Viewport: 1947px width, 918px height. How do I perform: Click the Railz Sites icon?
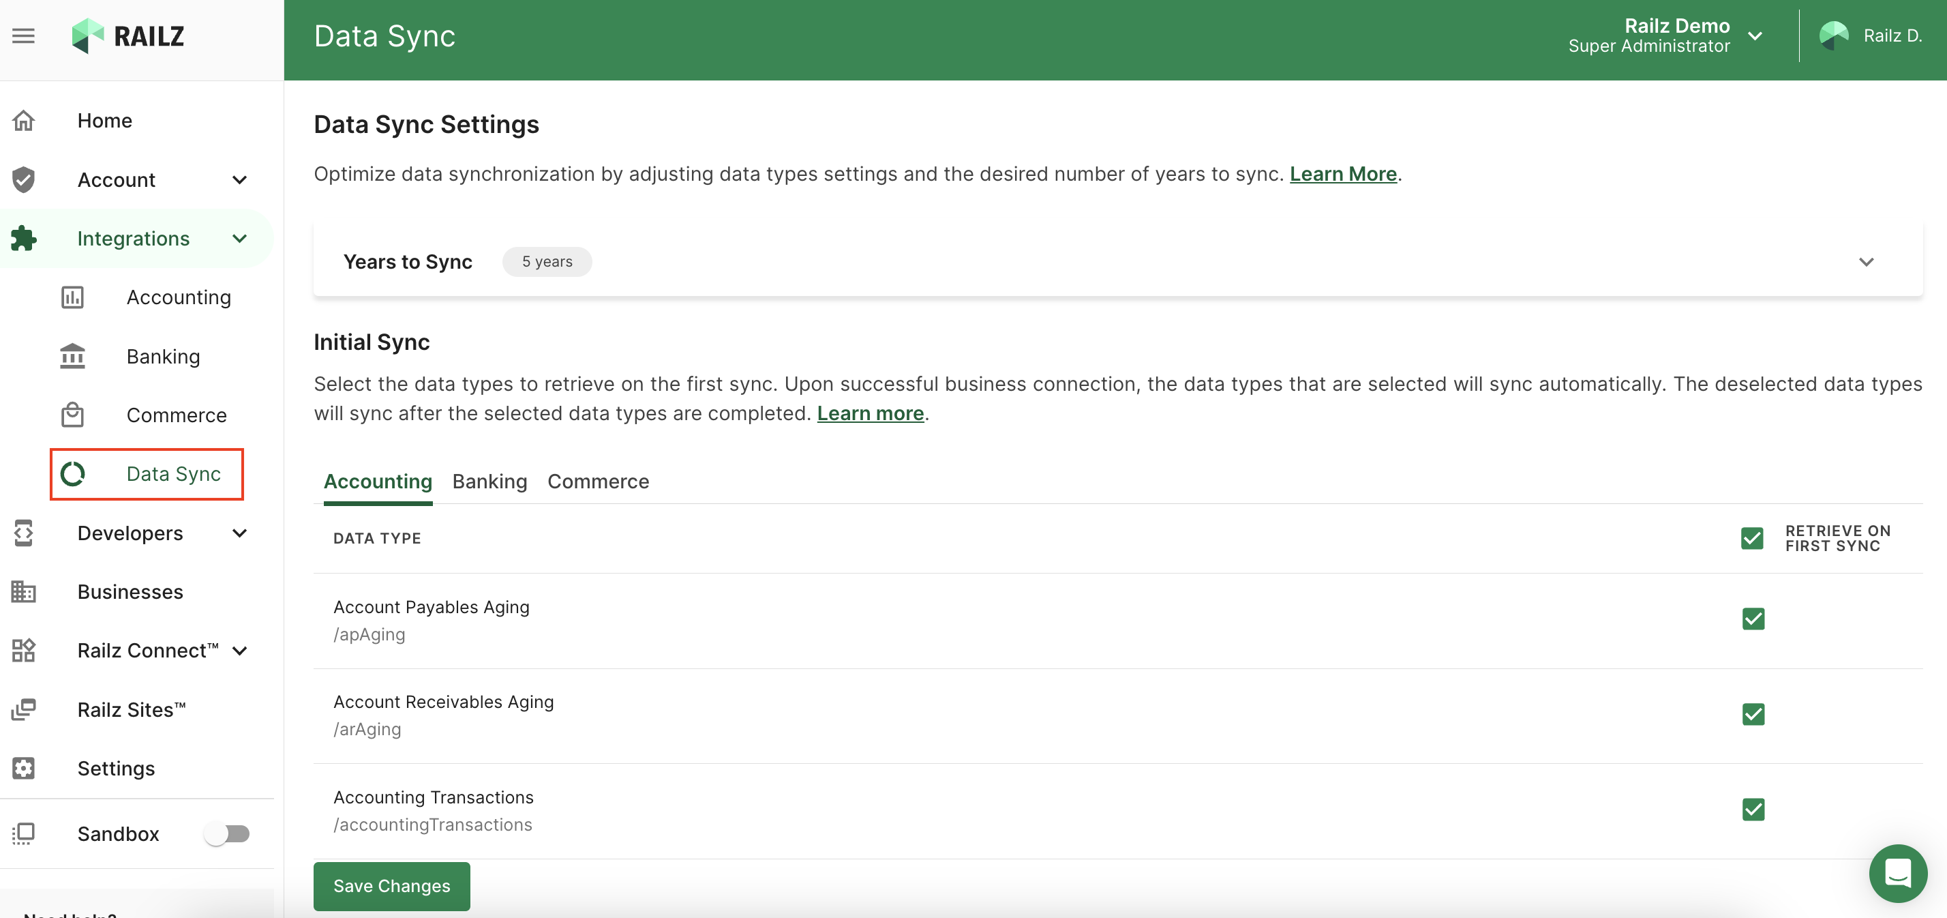[x=23, y=709]
